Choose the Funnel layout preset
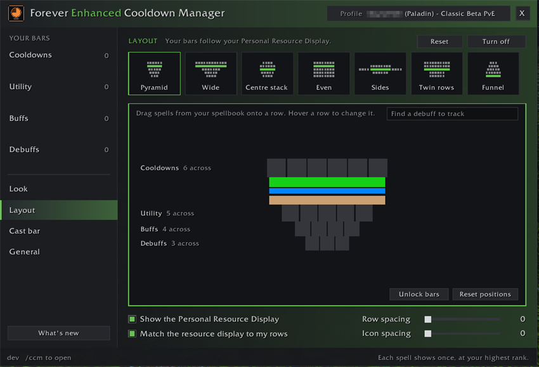 (x=493, y=74)
